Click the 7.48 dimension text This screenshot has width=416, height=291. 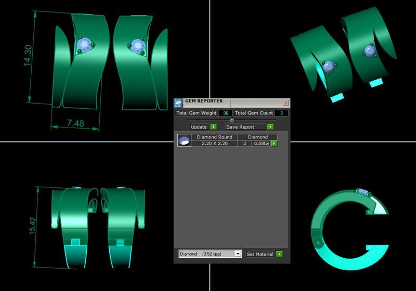point(75,123)
